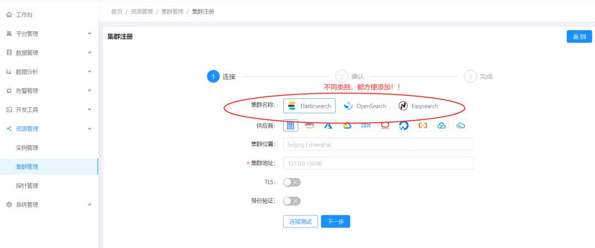Viewport: 595px width, 248px height.
Task: Open the 集群管理 breadcrumb link
Action: pos(172,12)
